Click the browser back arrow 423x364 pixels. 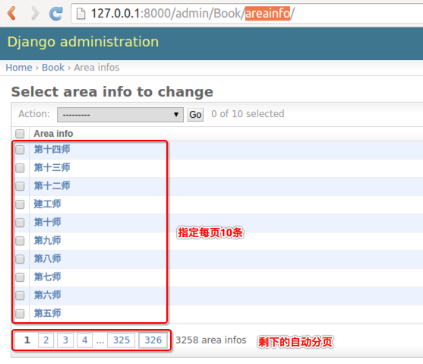[x=12, y=13]
